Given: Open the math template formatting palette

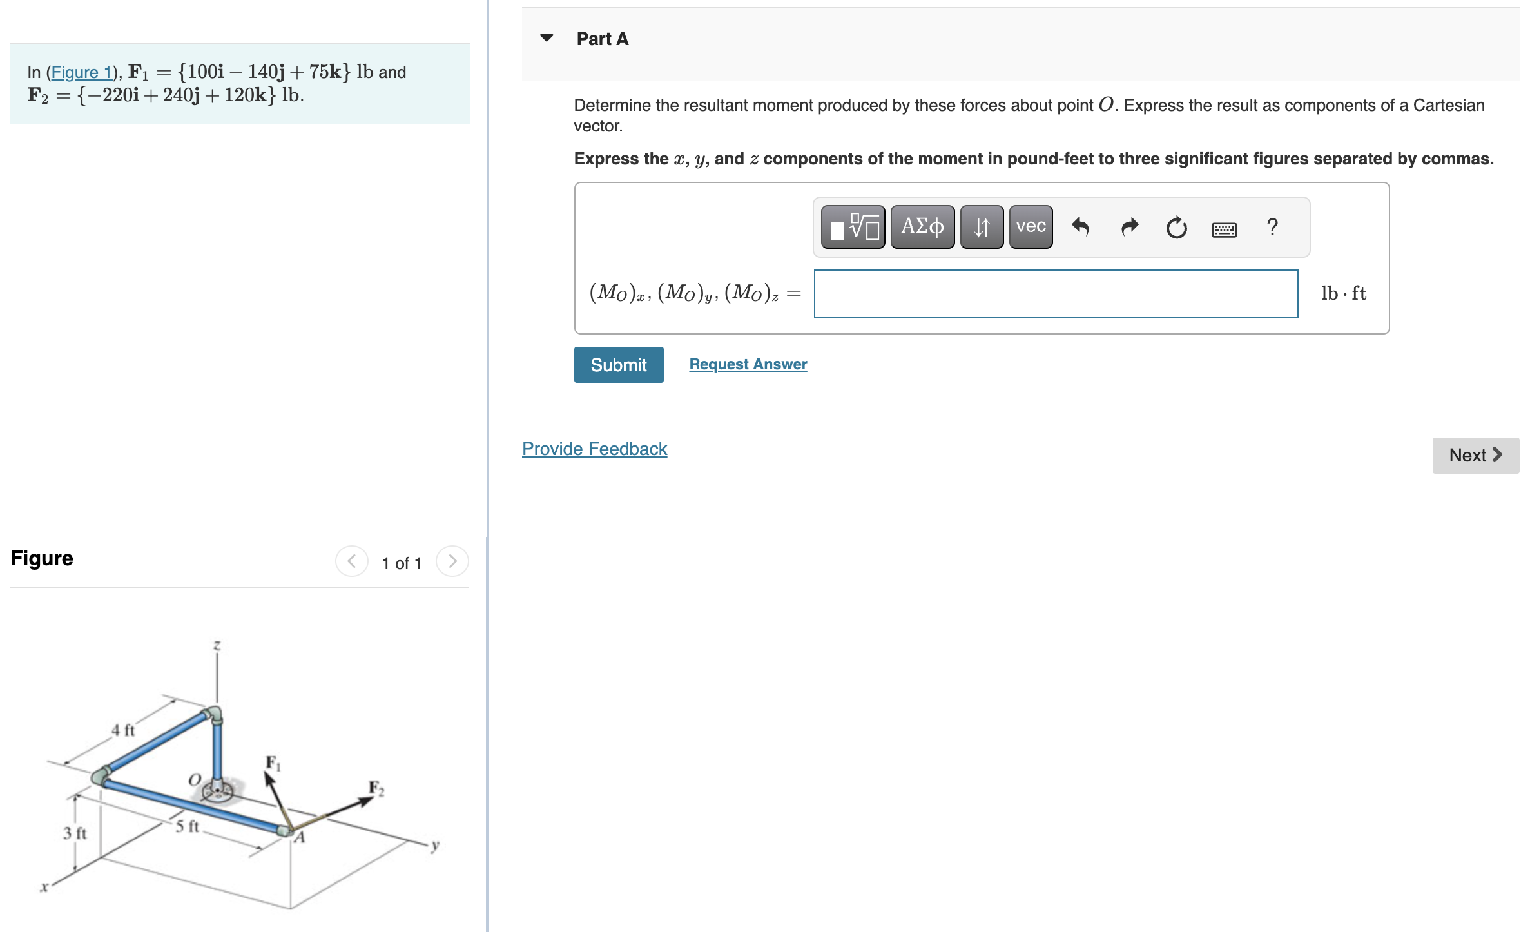Looking at the screenshot, I should pos(852,227).
